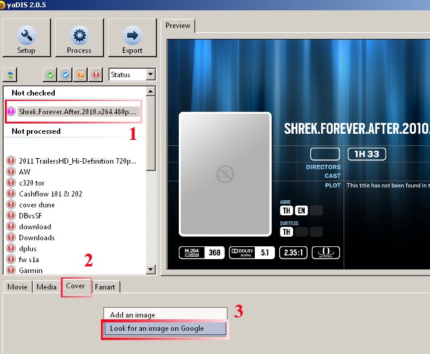Click red error icon beside c320 tor
The height and width of the screenshot is (354, 430).
(11, 182)
